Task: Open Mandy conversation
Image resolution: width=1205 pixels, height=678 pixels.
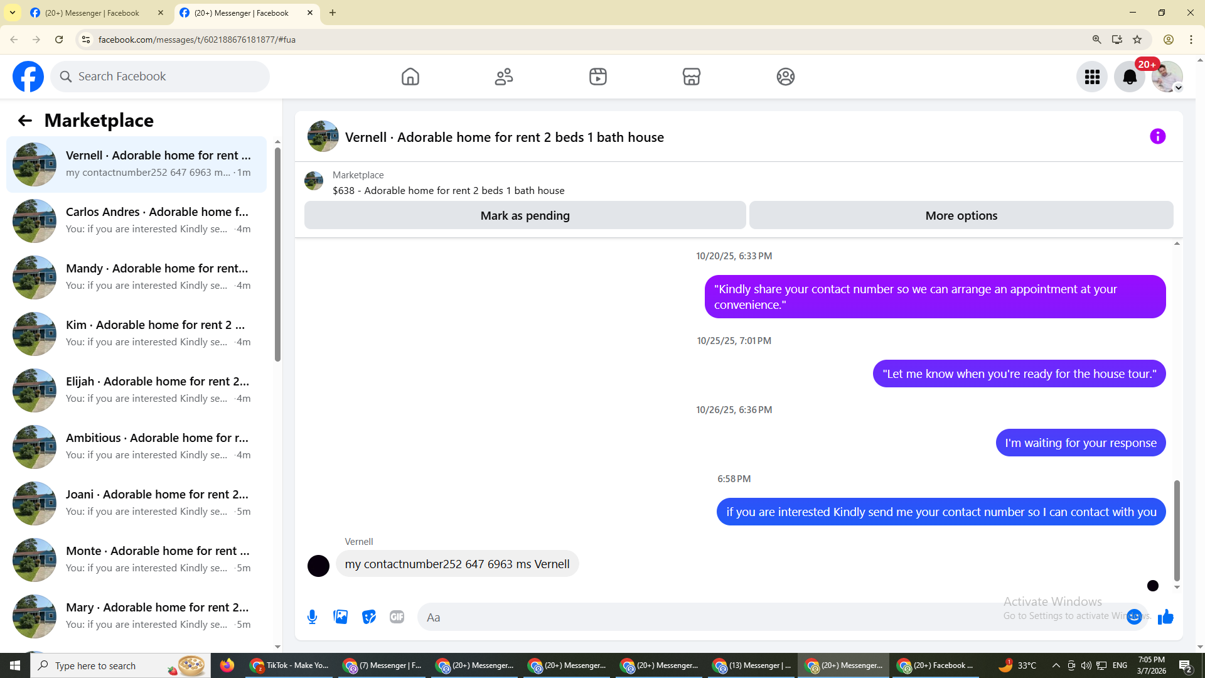Action: pyautogui.click(x=136, y=277)
